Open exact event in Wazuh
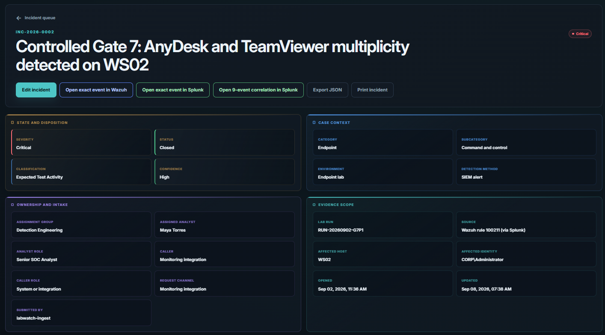The image size is (605, 335). tap(96, 90)
